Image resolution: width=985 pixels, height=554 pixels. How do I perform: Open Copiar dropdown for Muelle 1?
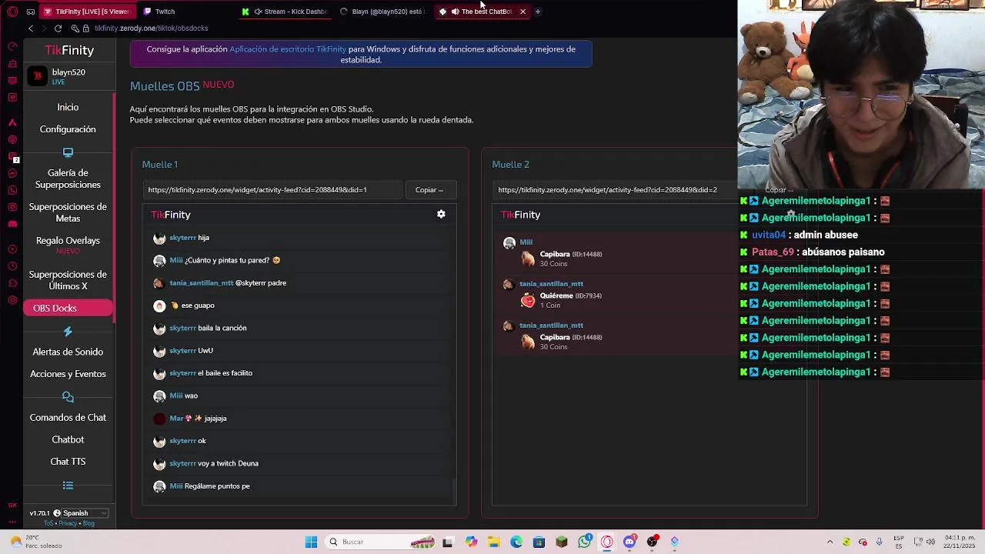coord(429,190)
